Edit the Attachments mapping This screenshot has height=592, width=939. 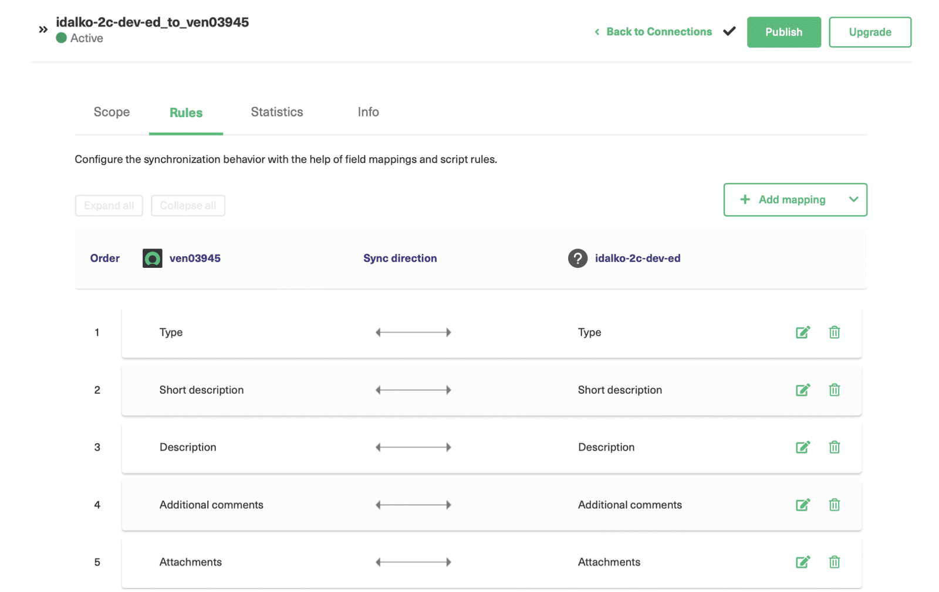[x=803, y=562]
